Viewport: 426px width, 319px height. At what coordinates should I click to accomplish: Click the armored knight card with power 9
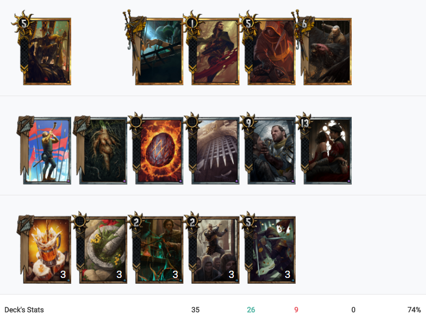pyautogui.click(x=271, y=151)
